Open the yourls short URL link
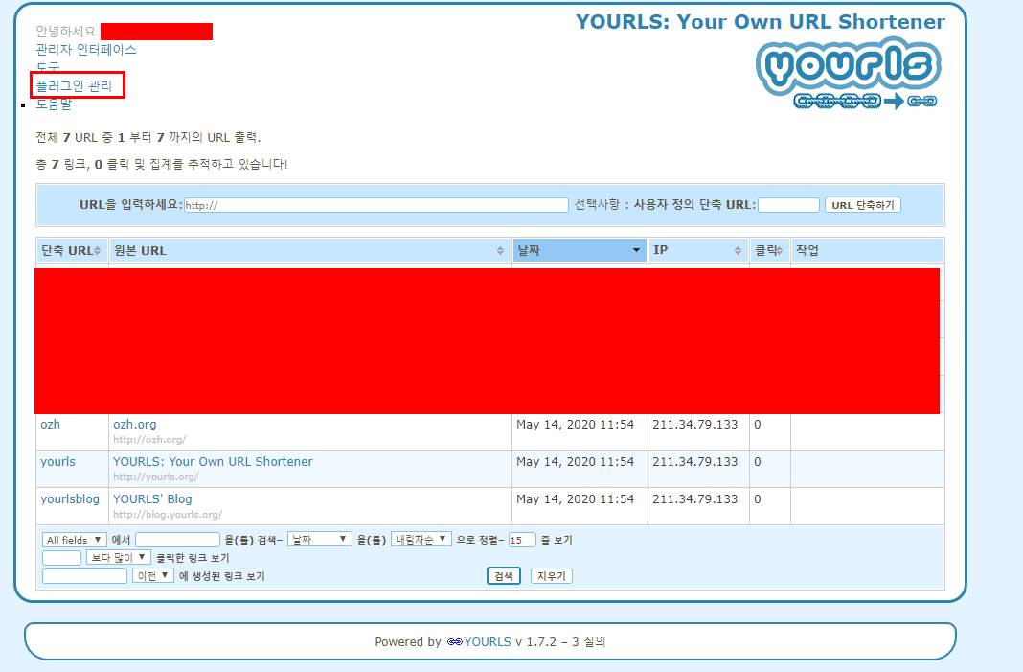The height and width of the screenshot is (672, 1023). pyautogui.click(x=57, y=462)
